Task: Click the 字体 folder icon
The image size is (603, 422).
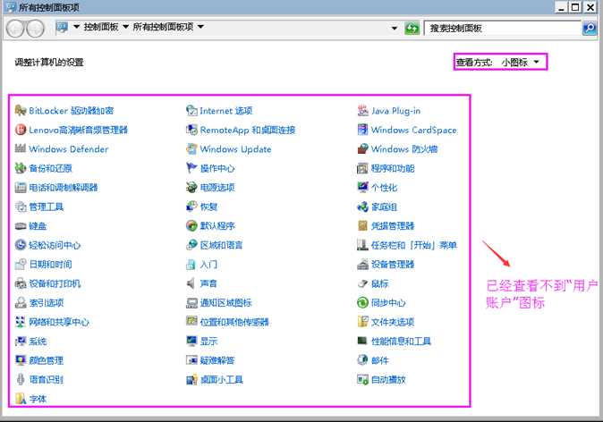Action: click(x=21, y=399)
